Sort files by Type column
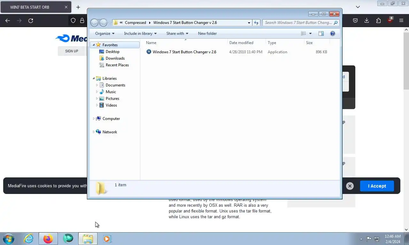The image size is (409, 245). [x=285, y=43]
